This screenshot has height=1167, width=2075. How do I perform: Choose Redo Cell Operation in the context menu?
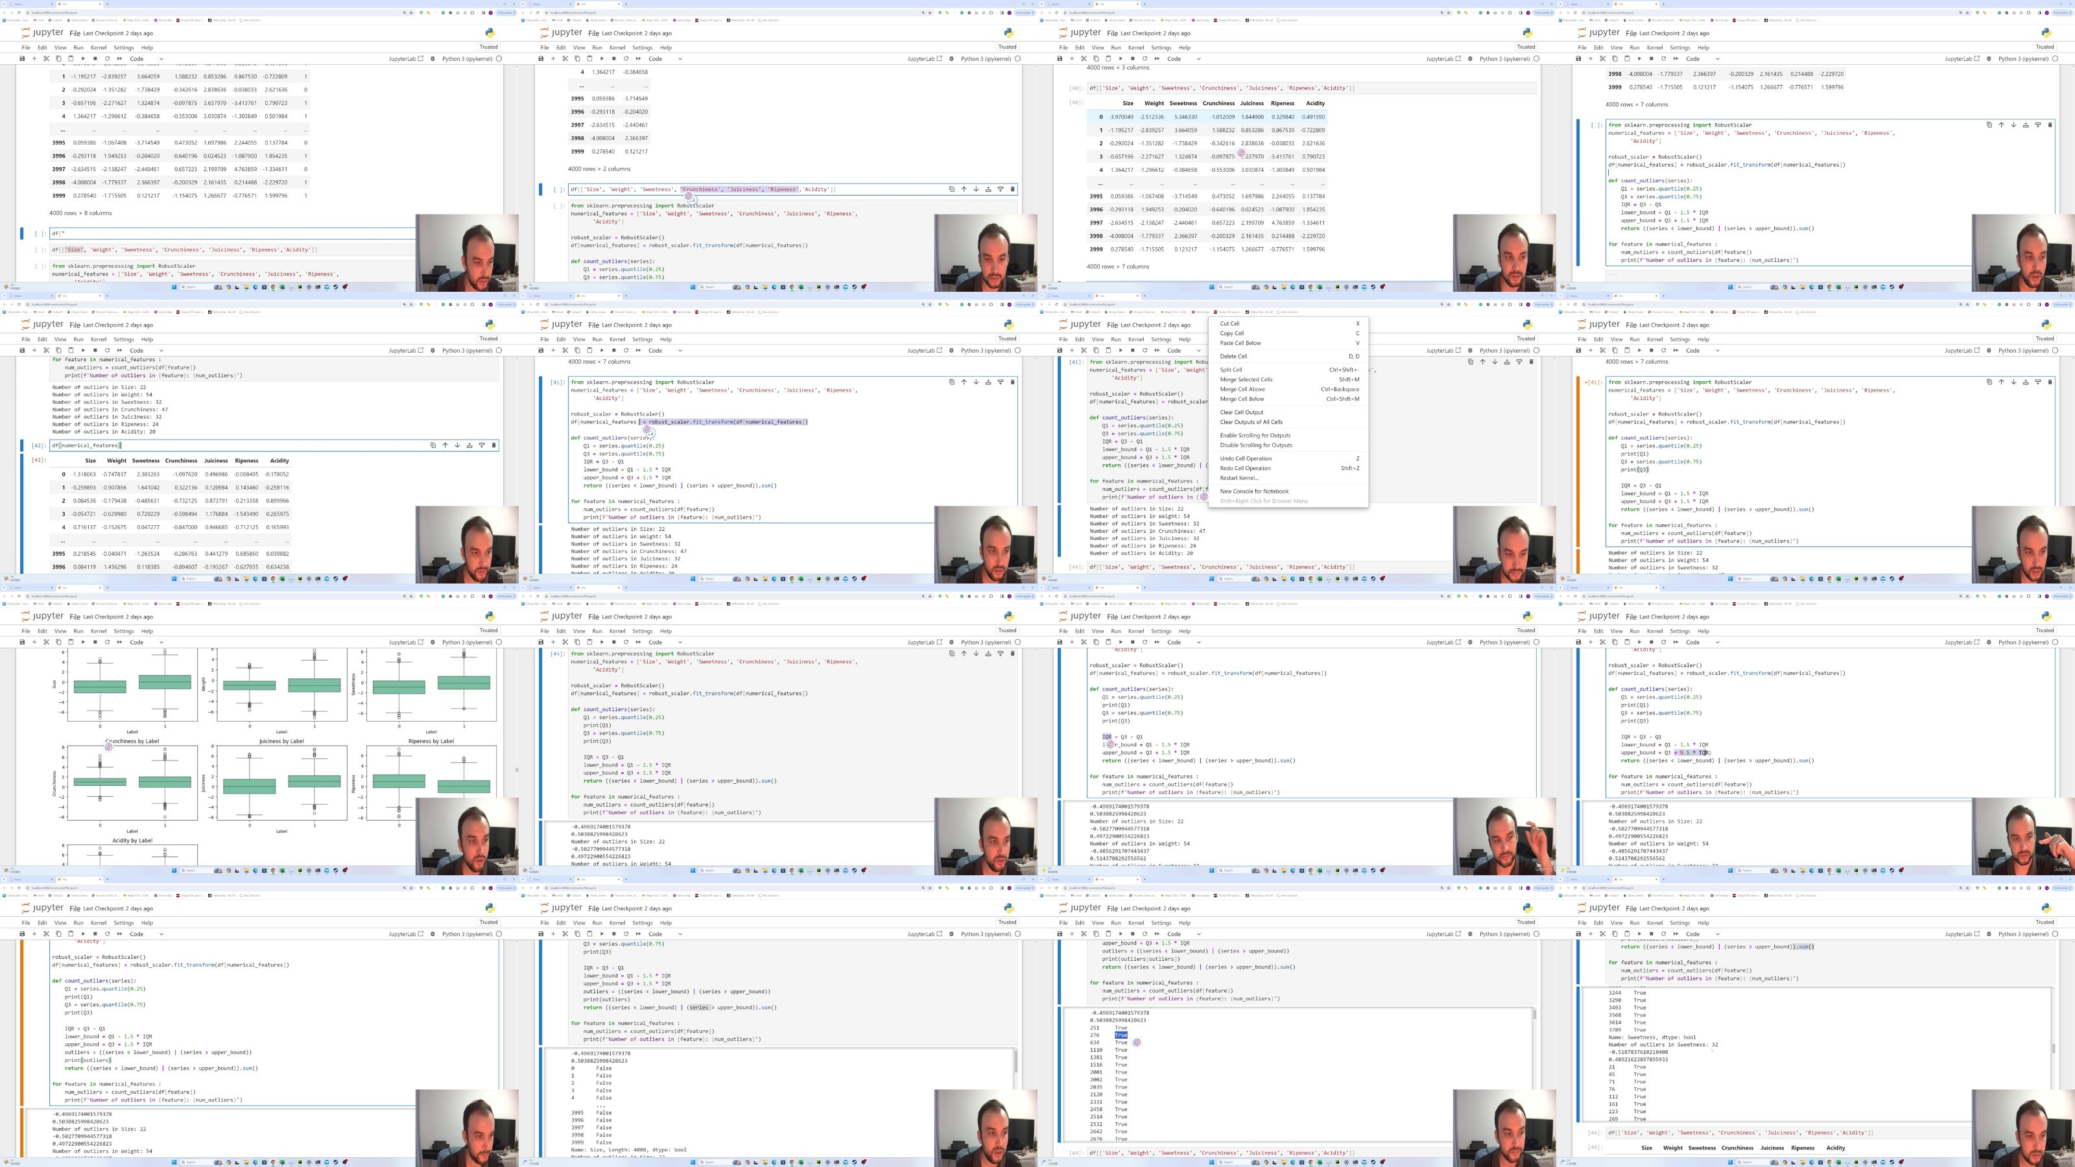point(1288,468)
